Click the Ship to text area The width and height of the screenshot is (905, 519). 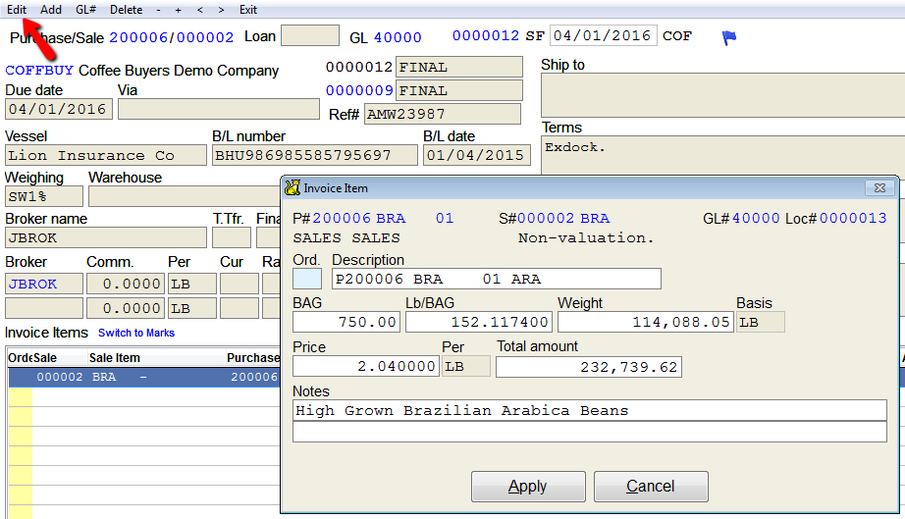722,95
